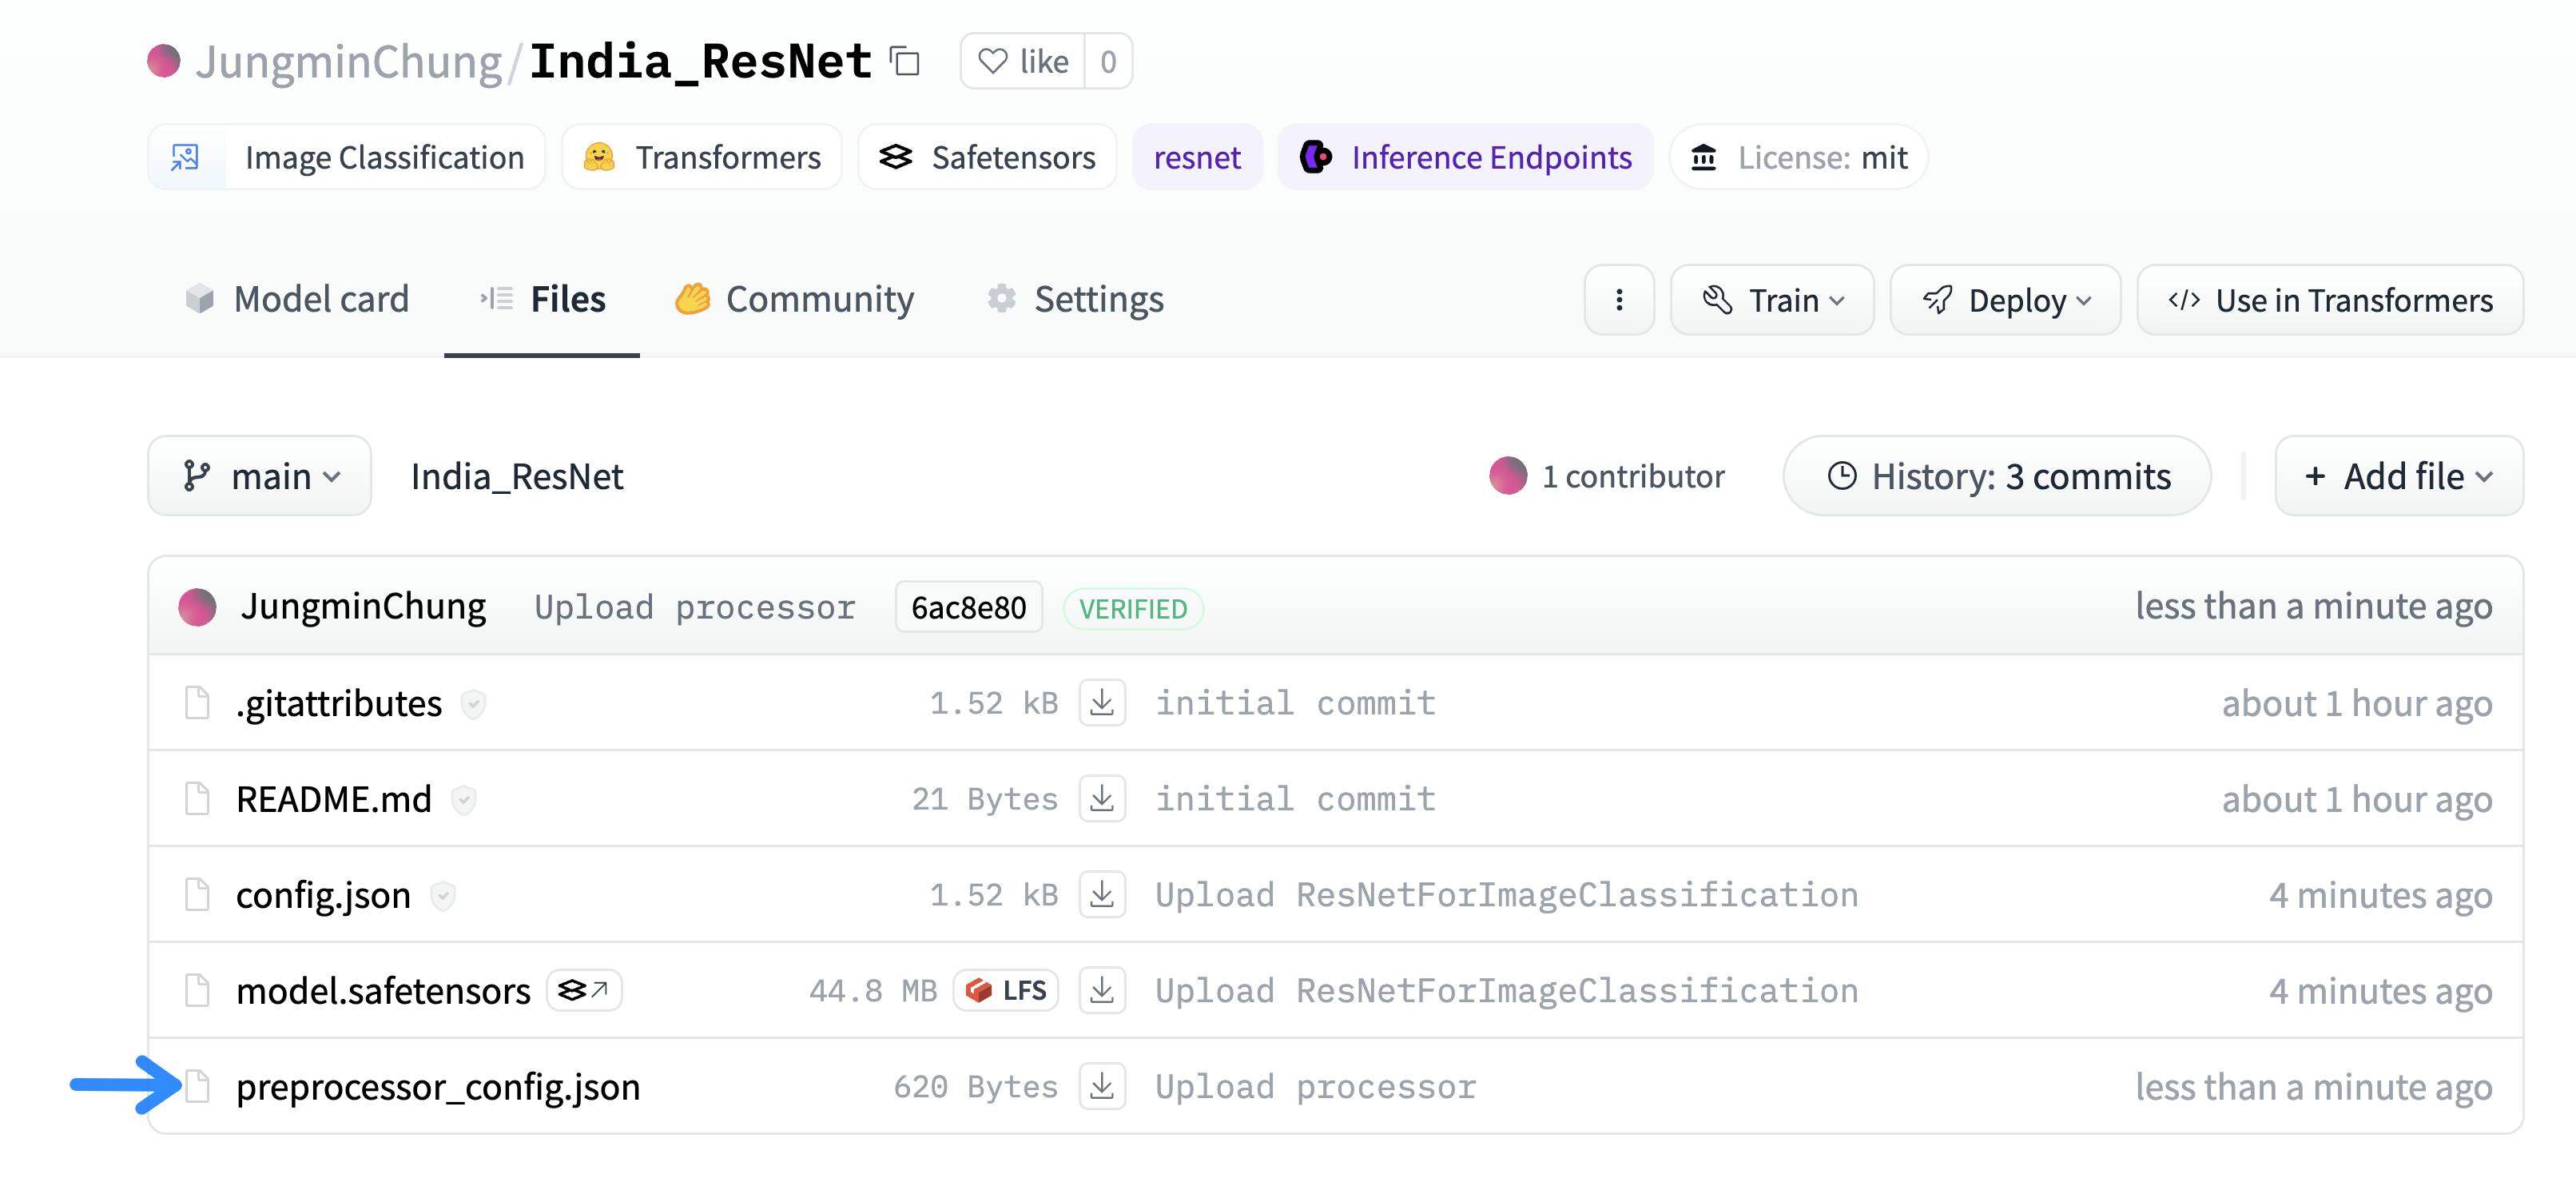Open the like count showing 0
Viewport: 2576px width, 1178px height.
point(1108,61)
